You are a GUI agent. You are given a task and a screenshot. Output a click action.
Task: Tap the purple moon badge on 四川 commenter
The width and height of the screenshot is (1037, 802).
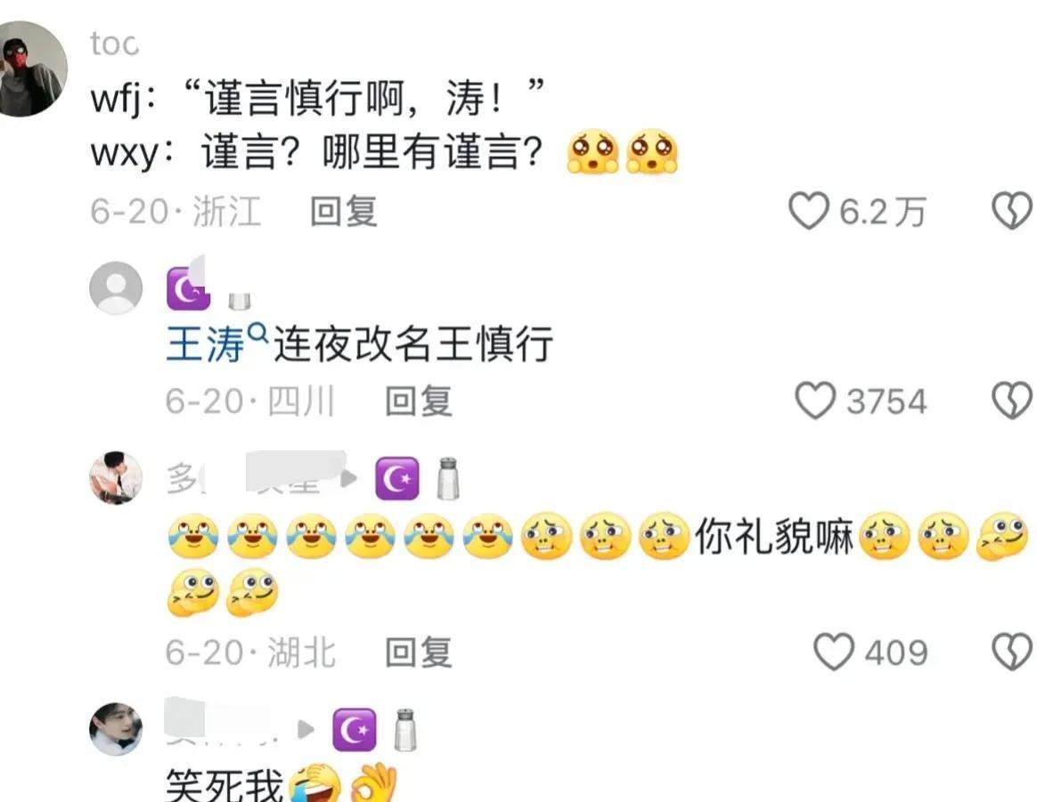tap(188, 288)
